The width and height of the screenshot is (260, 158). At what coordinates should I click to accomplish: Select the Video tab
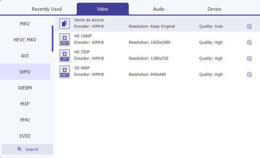[102, 9]
